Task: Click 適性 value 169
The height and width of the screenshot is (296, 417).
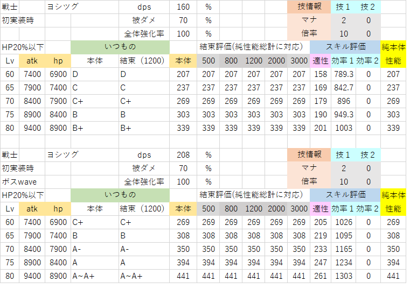Action: 321,88
